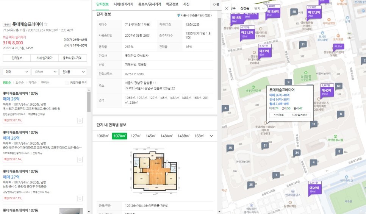This screenshot has height=214, width=366.
Task: Toggle 동일매물 묶기 checkbox
Action: [x=67, y=83]
